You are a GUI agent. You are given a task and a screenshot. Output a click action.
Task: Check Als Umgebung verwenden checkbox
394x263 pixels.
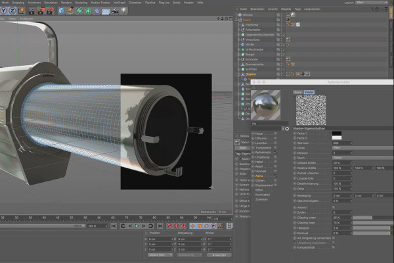(x=334, y=238)
